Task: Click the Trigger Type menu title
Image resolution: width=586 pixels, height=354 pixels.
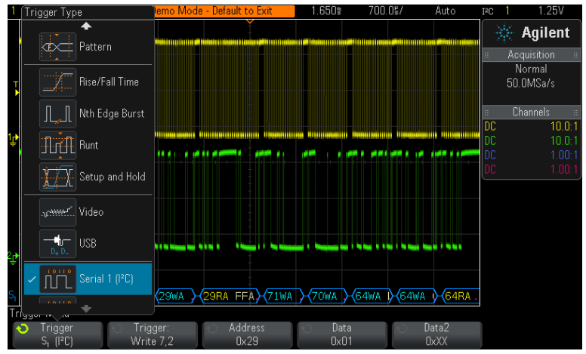Action: pyautogui.click(x=54, y=12)
